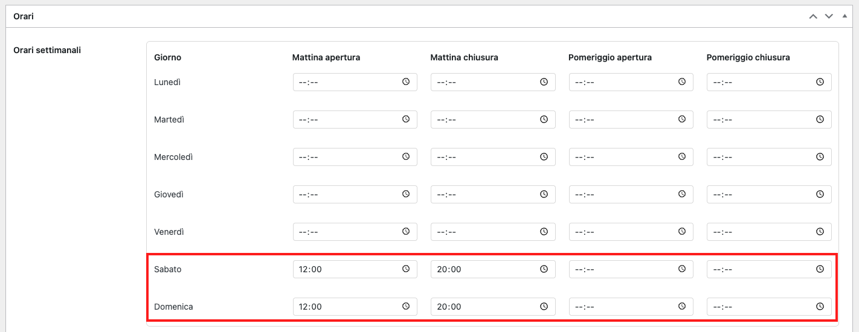
Task: Edit Sabato opening time 12:00
Action: 355,269
